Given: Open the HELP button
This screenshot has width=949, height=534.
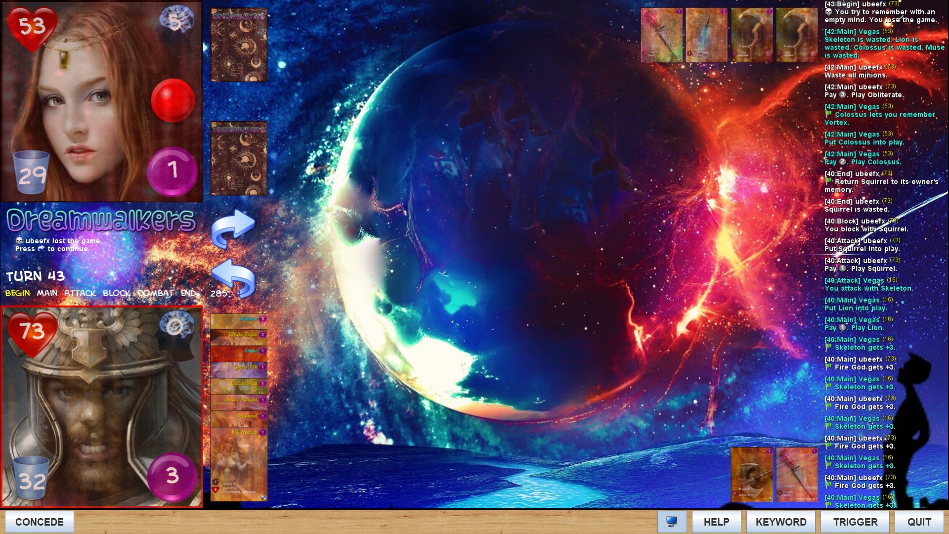Looking at the screenshot, I should click(x=716, y=522).
